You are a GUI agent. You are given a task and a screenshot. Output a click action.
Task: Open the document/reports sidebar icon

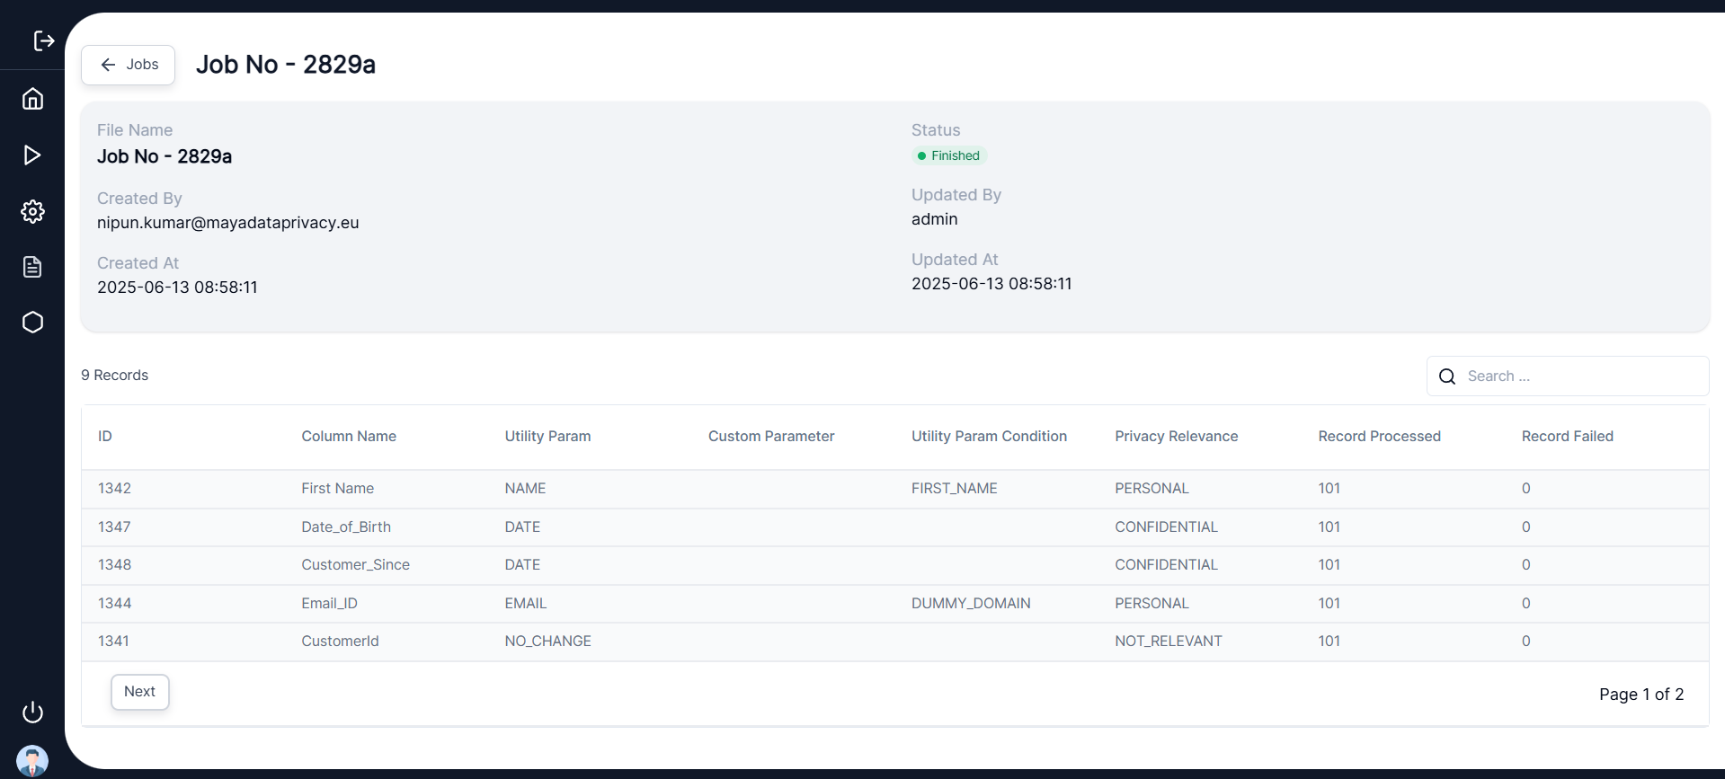coord(32,267)
